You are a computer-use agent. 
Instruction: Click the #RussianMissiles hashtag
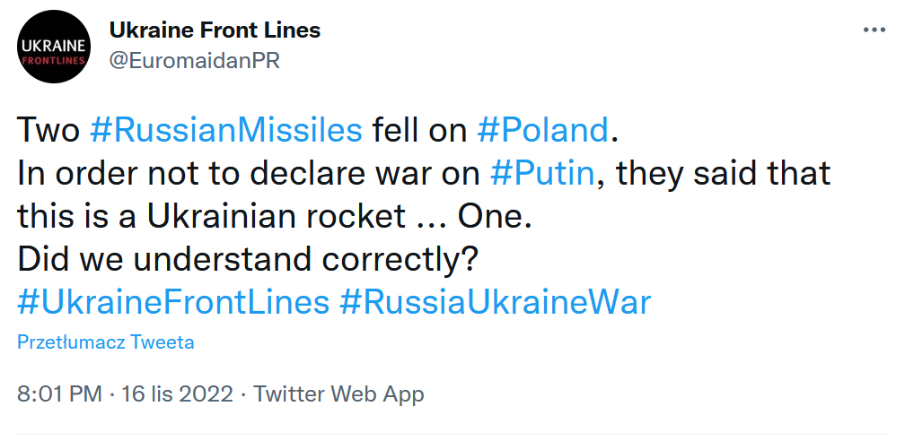226,131
